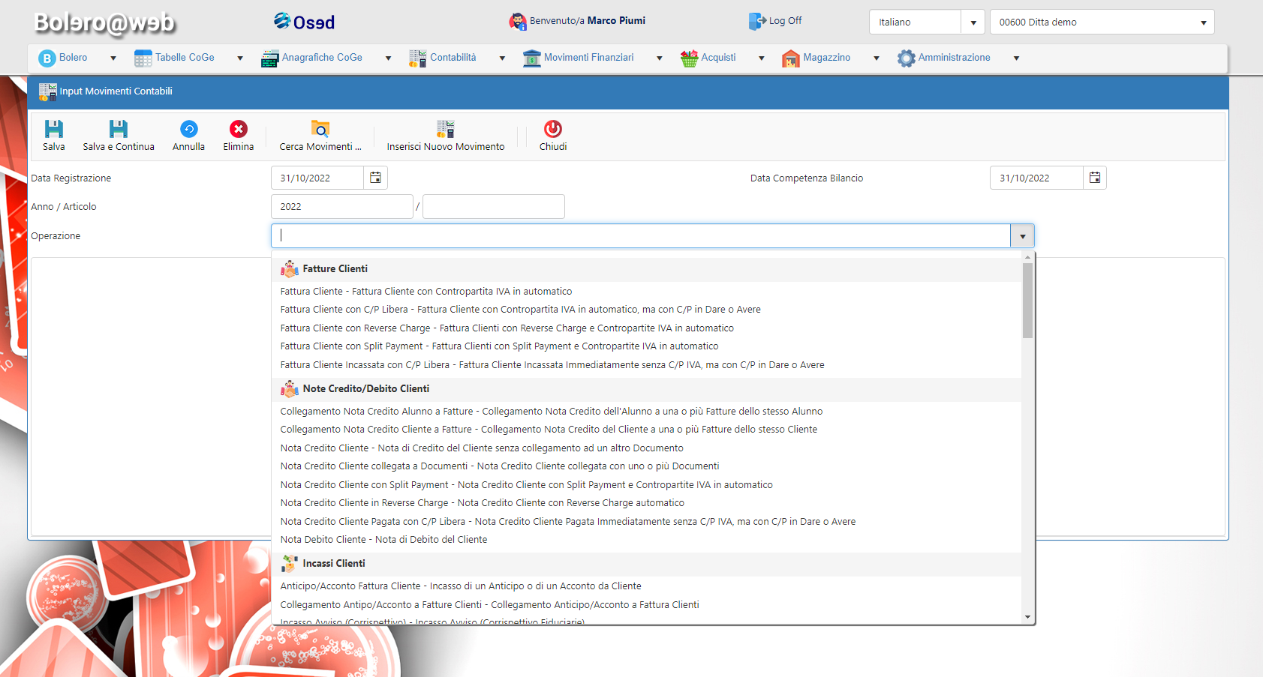Open the Movimenti Finanziari menu
Viewport: 1263px width, 677px height.
[588, 58]
